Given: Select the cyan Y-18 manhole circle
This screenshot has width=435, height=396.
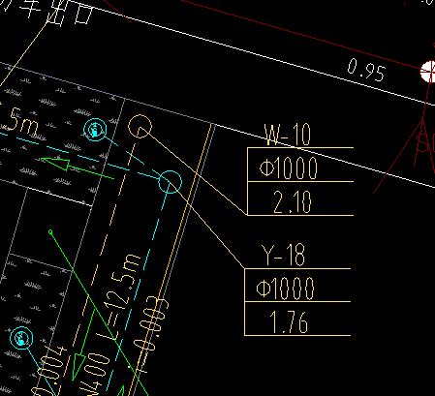Looking at the screenshot, I should click(171, 182).
